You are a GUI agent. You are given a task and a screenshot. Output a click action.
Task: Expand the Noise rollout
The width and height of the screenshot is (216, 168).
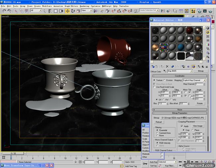tap(180, 110)
